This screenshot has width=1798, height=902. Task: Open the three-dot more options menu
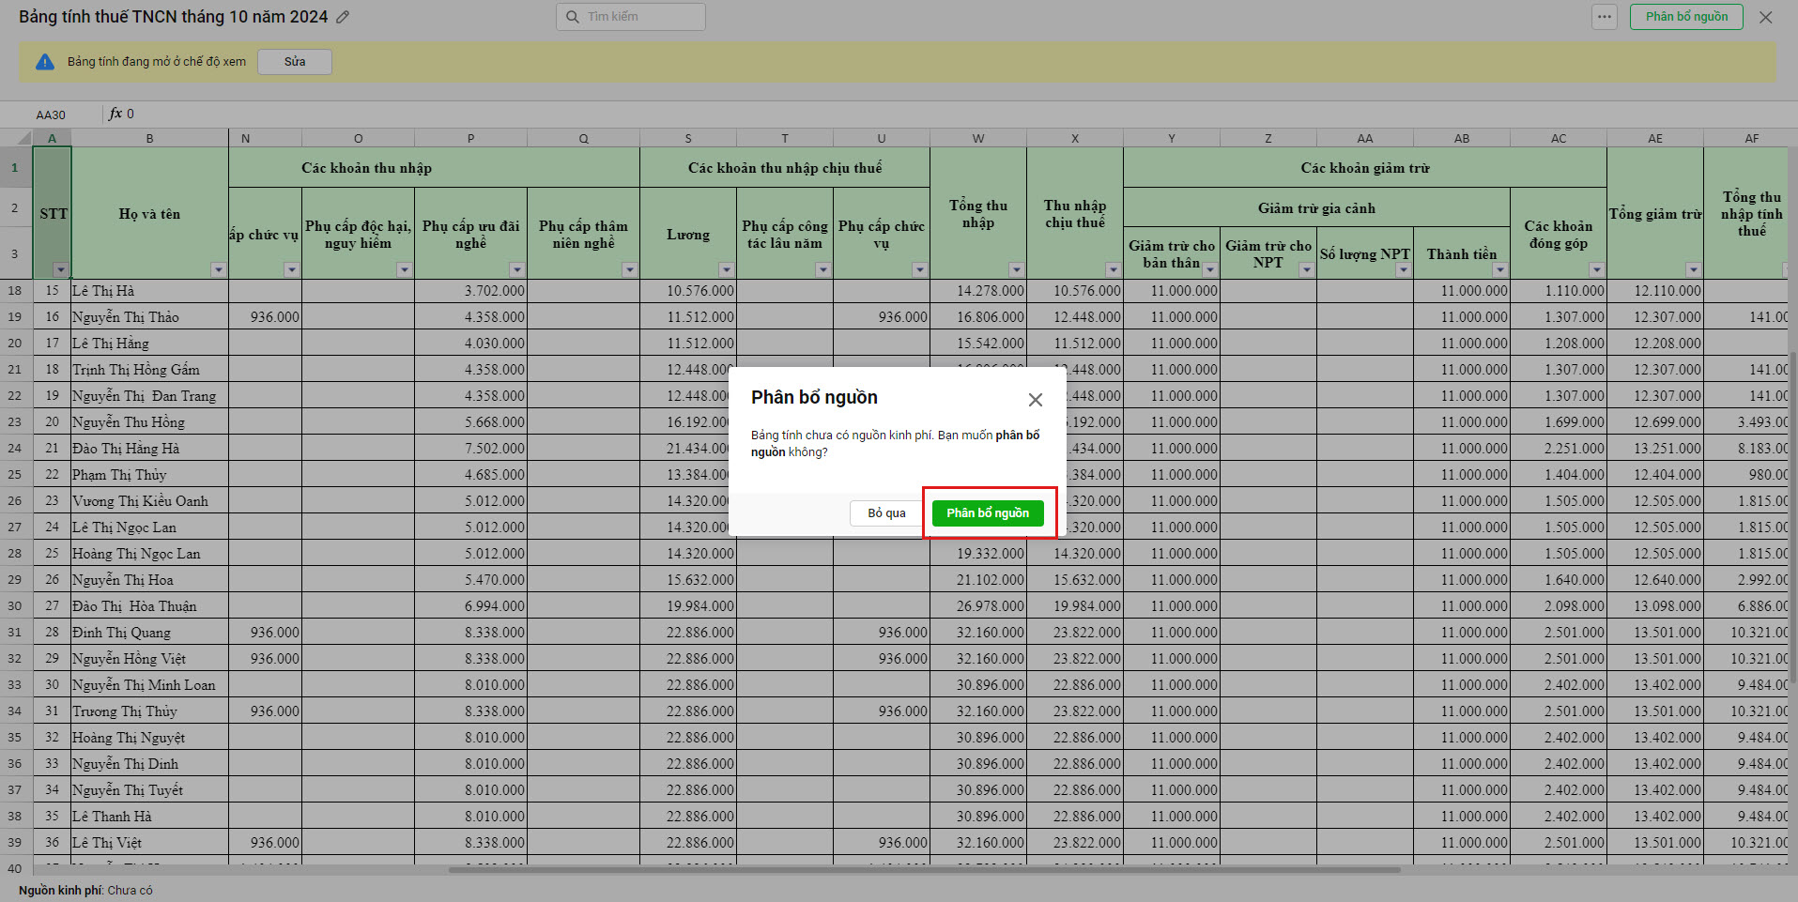1604,17
